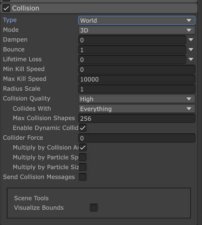202x225 pixels.
Task: Open the Lifetime Loss curve mode arrow
Action: click(191, 60)
